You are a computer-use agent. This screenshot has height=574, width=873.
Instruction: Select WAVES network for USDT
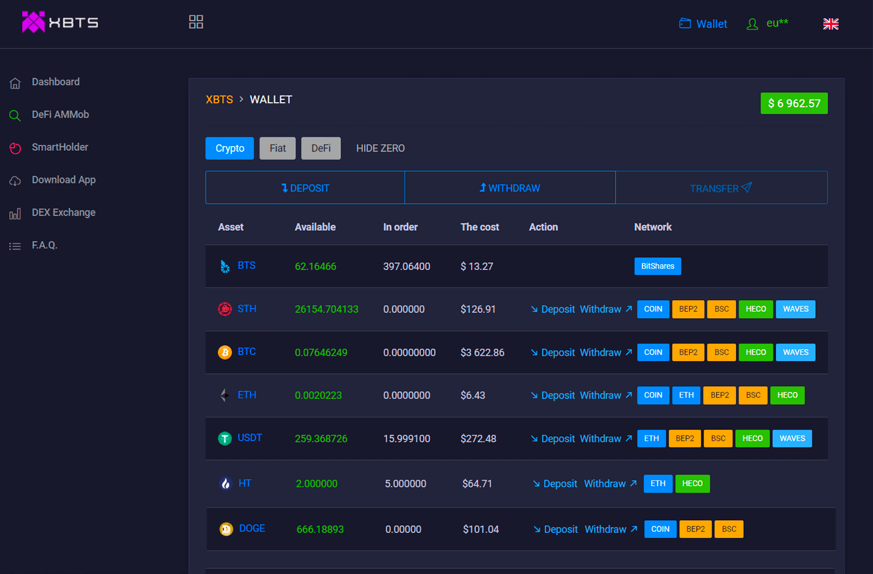coord(792,439)
